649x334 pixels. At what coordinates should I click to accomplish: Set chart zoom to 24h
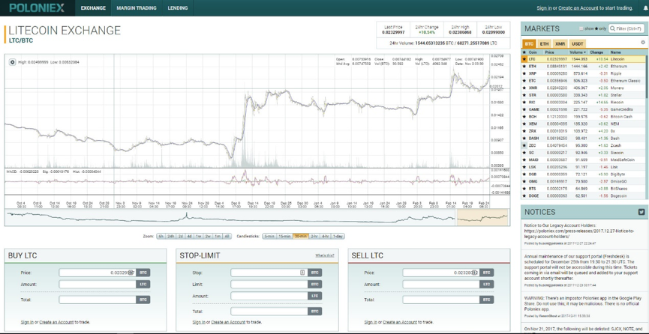(x=170, y=237)
